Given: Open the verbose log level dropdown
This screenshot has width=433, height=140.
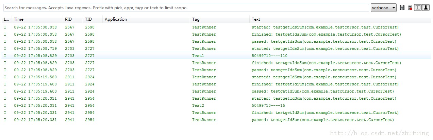Looking at the screenshot, I should click(x=383, y=7).
